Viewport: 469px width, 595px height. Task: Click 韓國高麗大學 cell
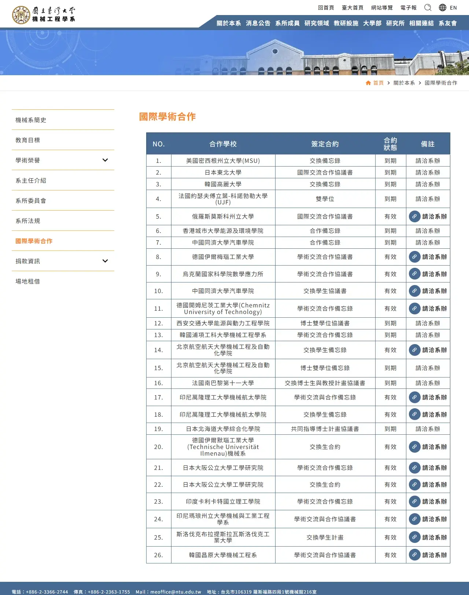tap(223, 184)
